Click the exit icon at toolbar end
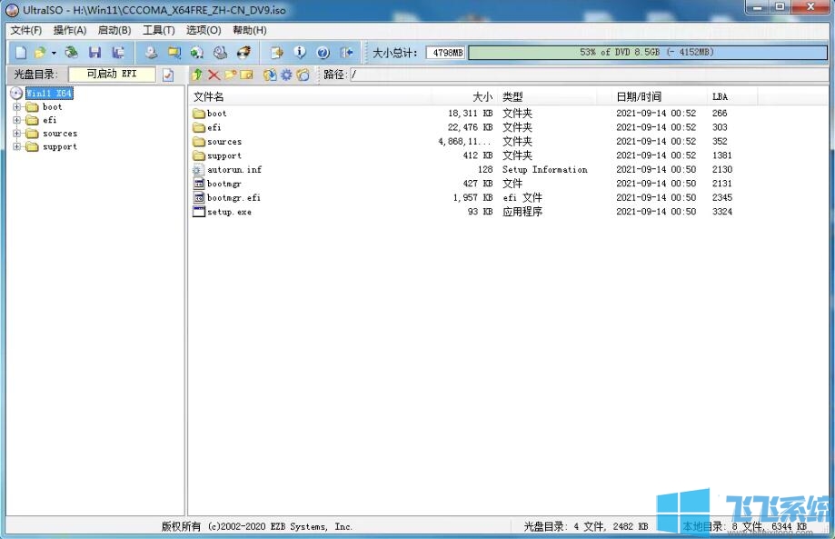Image resolution: width=835 pixels, height=539 pixels. (x=346, y=52)
